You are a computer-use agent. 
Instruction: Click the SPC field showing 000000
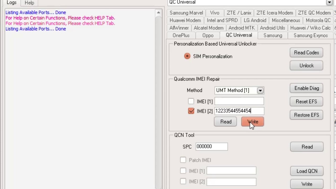click(212, 146)
